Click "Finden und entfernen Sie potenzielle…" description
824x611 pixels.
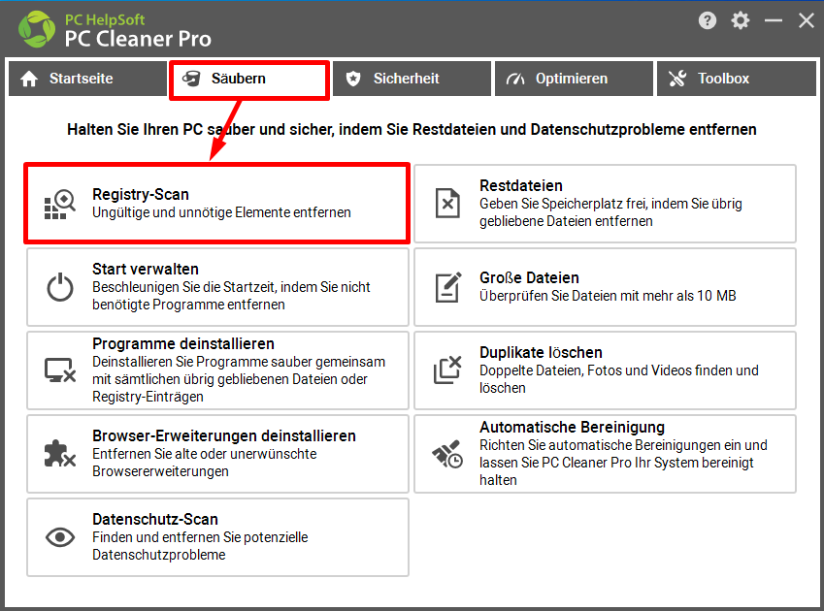click(x=200, y=546)
